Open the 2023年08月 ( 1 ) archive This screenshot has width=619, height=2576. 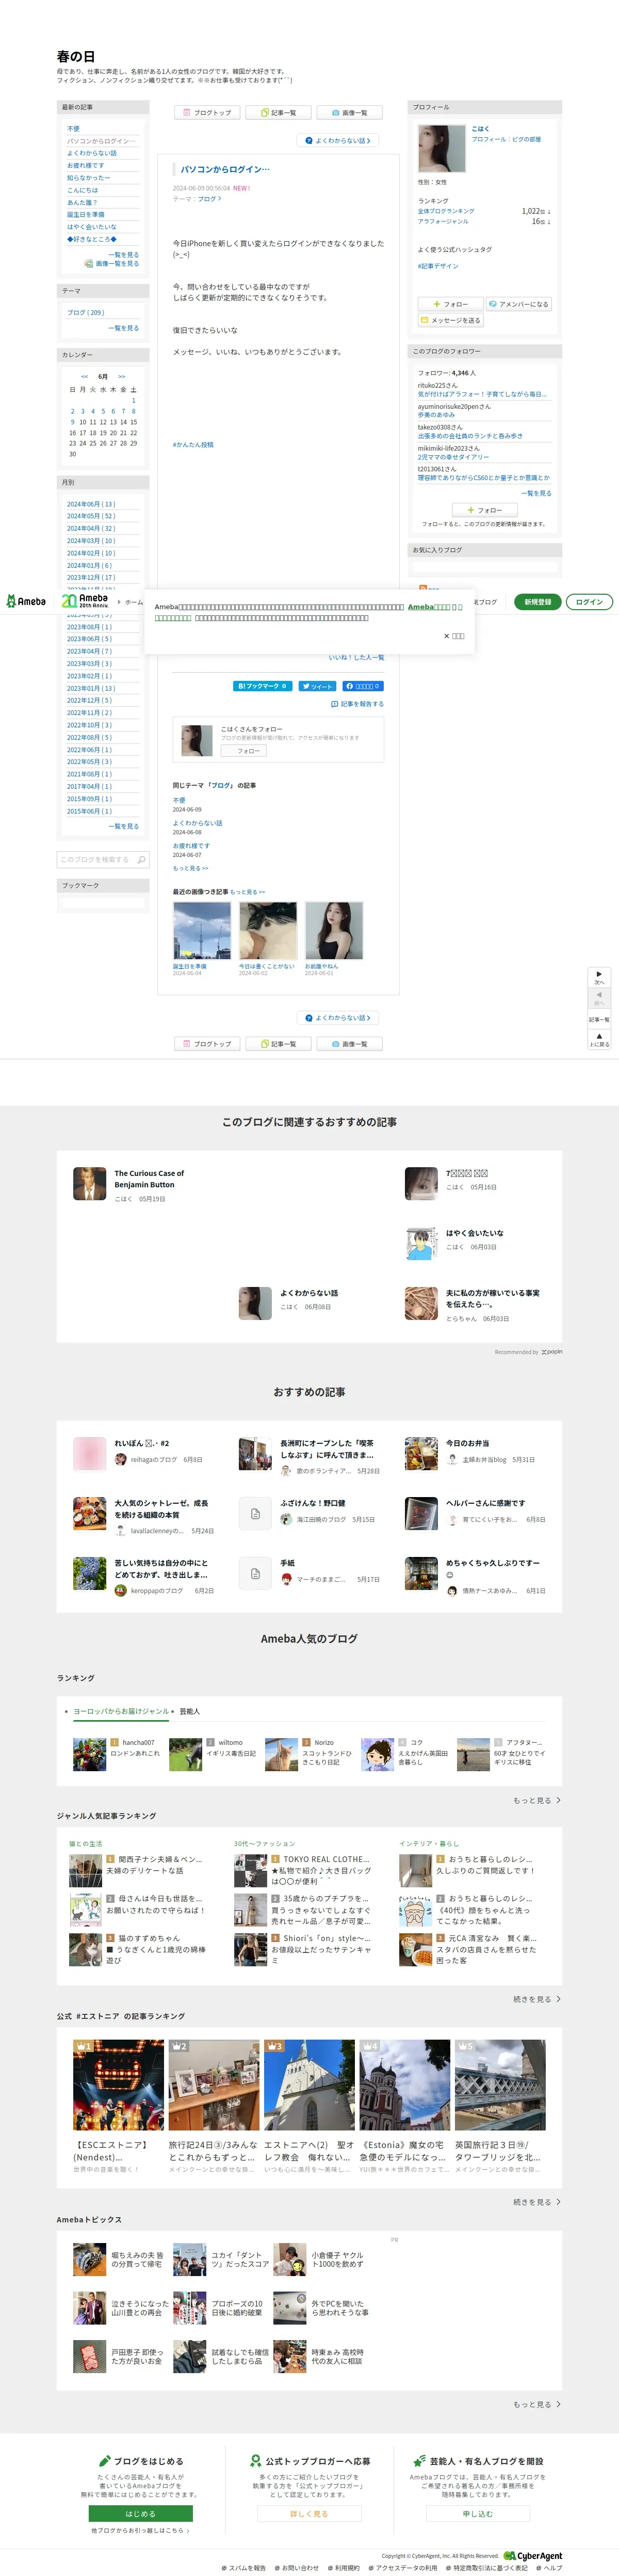click(x=89, y=627)
